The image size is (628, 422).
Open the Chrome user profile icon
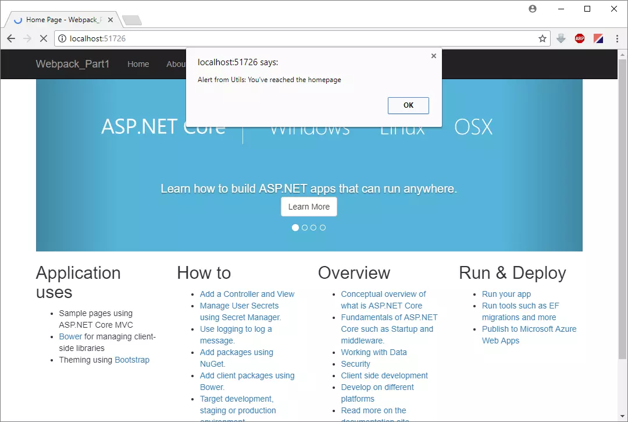(533, 9)
